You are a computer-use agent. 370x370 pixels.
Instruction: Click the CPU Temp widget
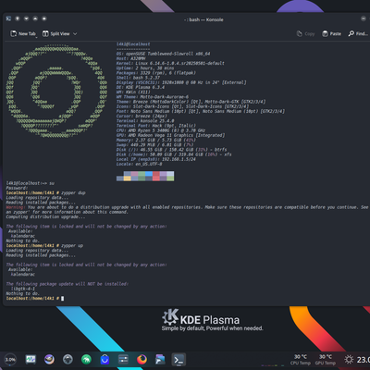[x=301, y=360]
